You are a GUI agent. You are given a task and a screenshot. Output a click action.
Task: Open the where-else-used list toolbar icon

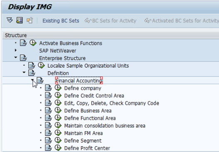coord(20,20)
